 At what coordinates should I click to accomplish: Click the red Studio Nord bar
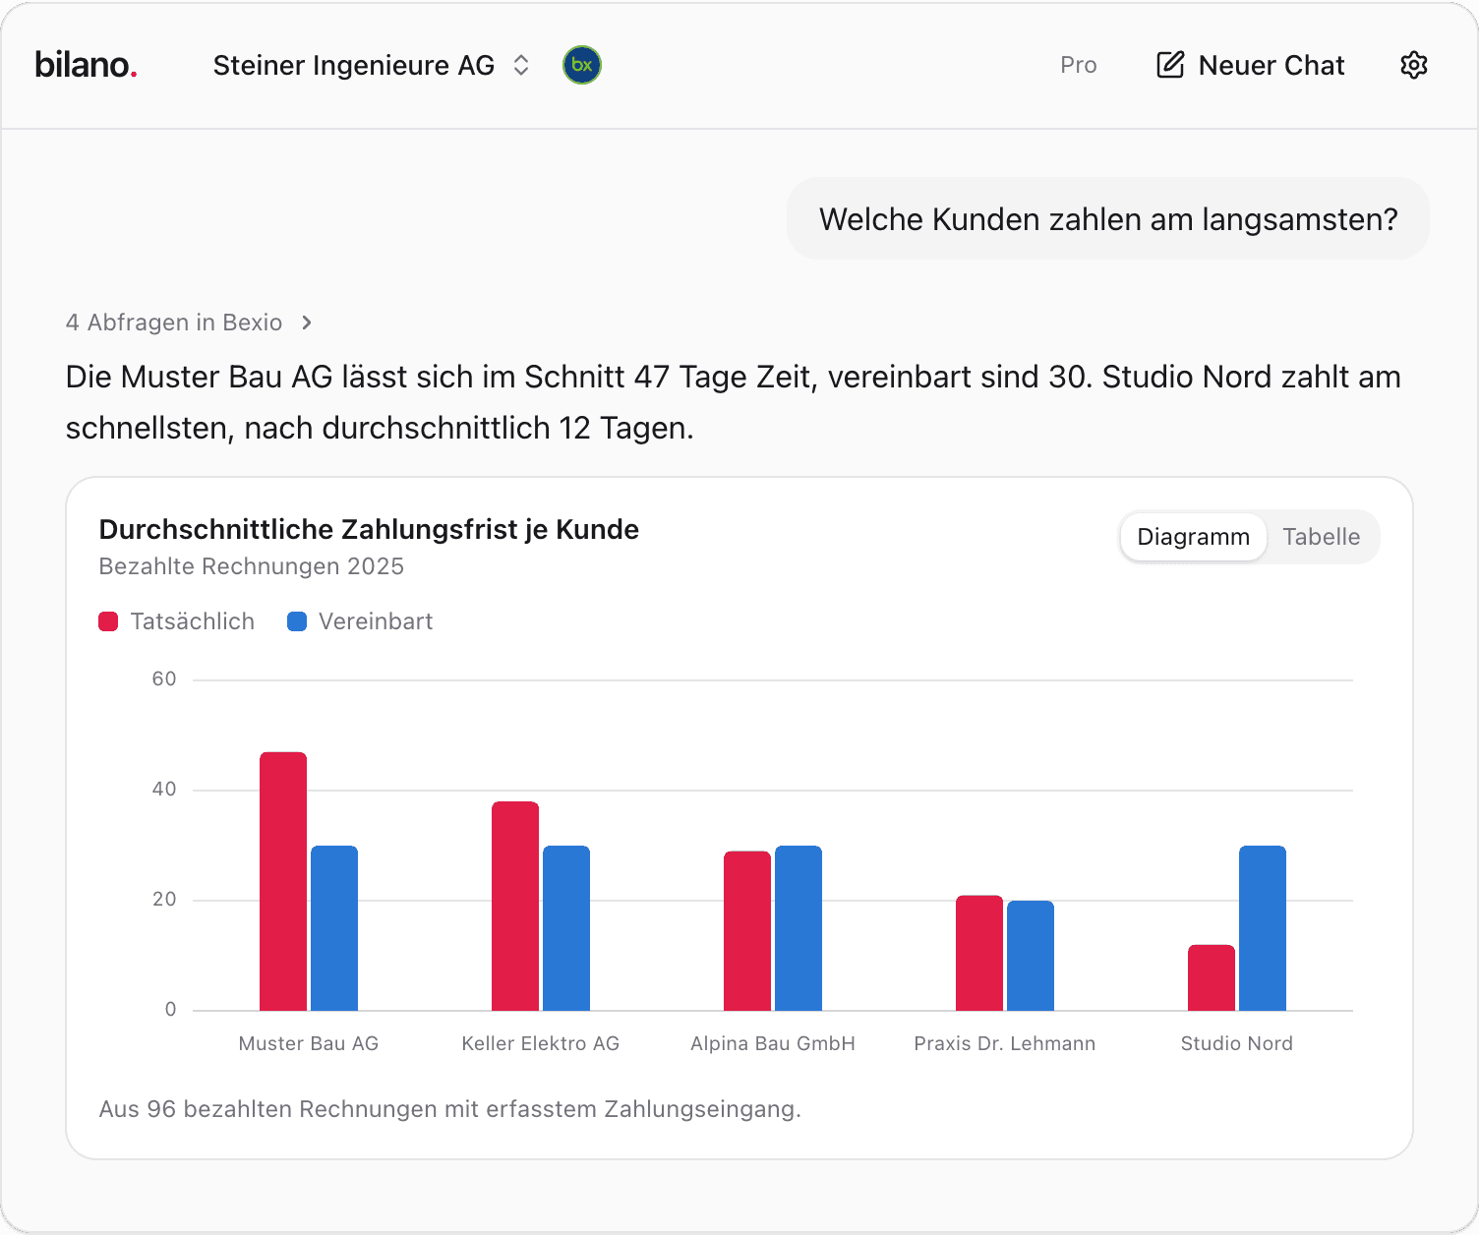pos(1212,977)
